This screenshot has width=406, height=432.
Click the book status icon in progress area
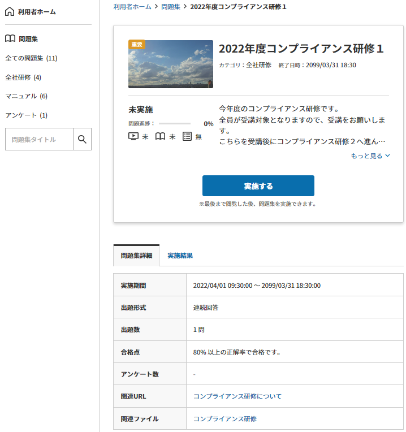click(x=160, y=136)
